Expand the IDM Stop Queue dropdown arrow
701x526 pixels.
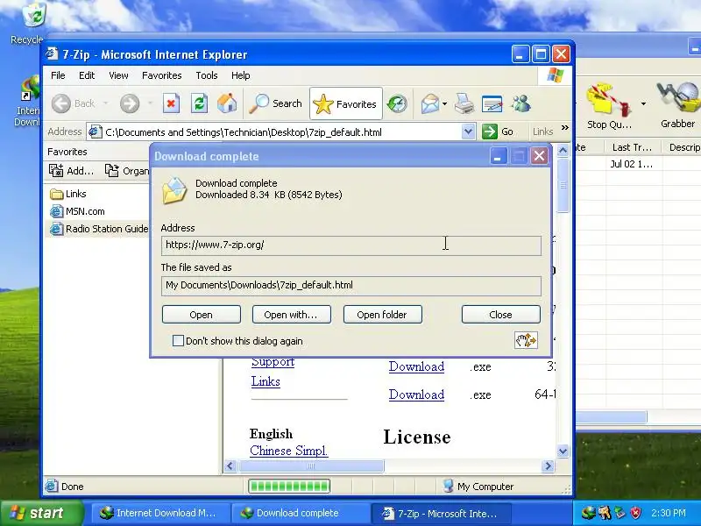(643, 103)
